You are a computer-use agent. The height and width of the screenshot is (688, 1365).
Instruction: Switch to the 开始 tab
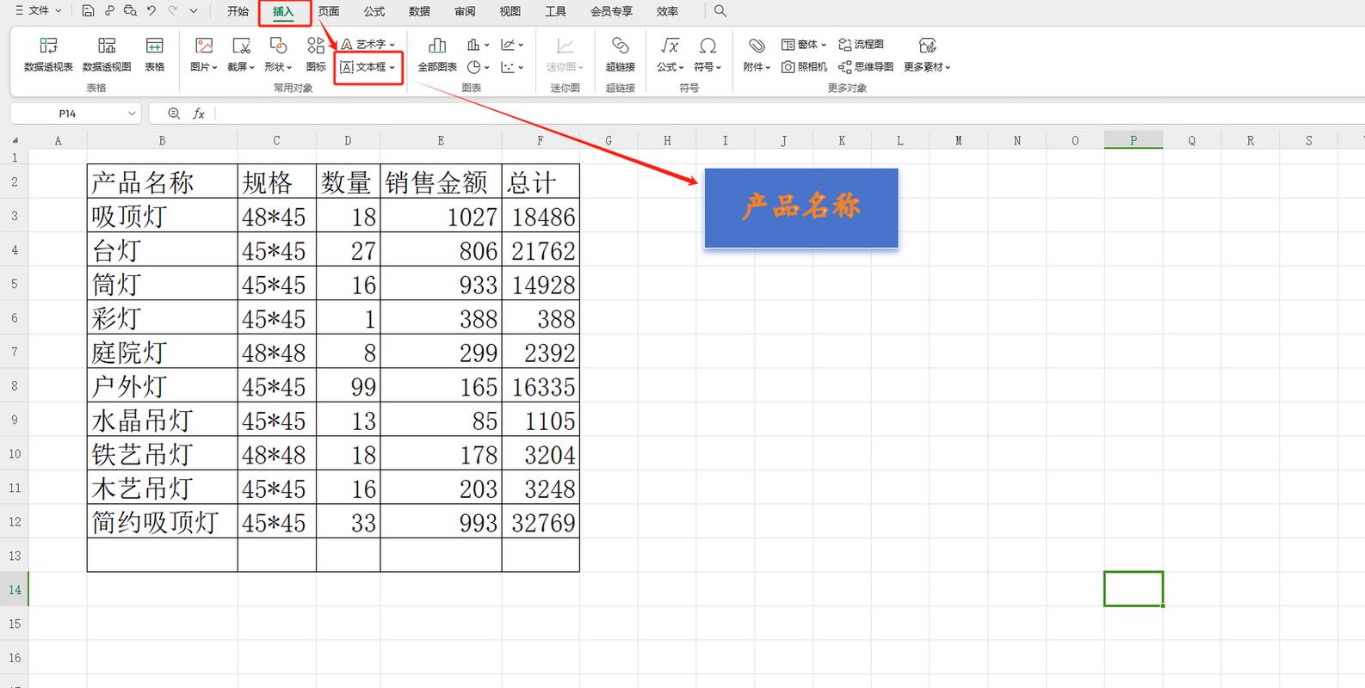click(x=238, y=11)
